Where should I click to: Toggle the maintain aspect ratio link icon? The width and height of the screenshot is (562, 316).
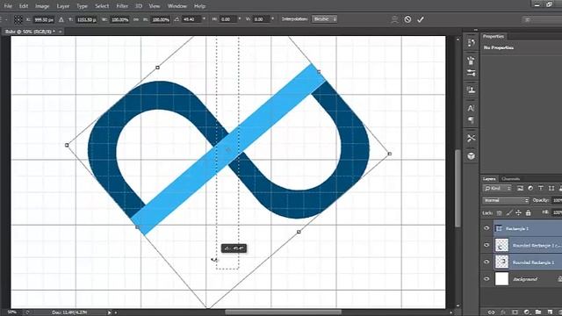pyautogui.click(x=136, y=19)
